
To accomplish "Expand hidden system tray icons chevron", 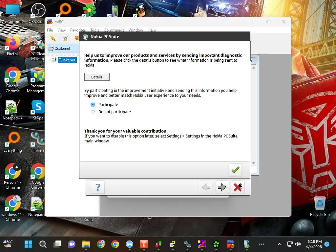I will (280, 244).
